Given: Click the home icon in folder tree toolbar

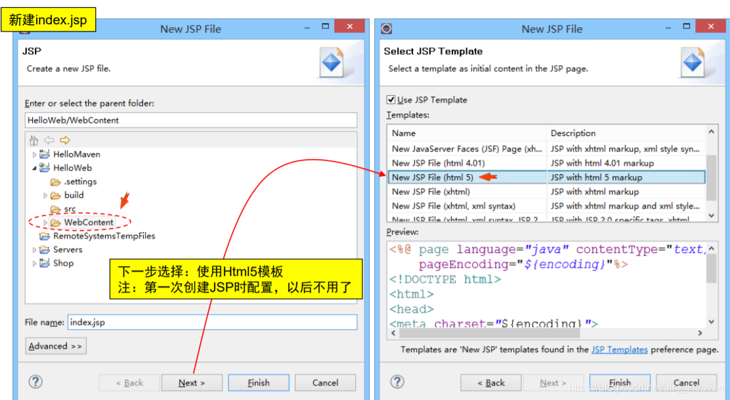Looking at the screenshot, I should pos(34,140).
